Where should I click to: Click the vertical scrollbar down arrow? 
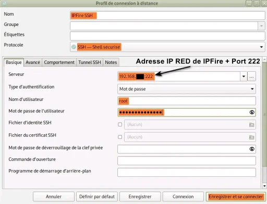point(264,186)
